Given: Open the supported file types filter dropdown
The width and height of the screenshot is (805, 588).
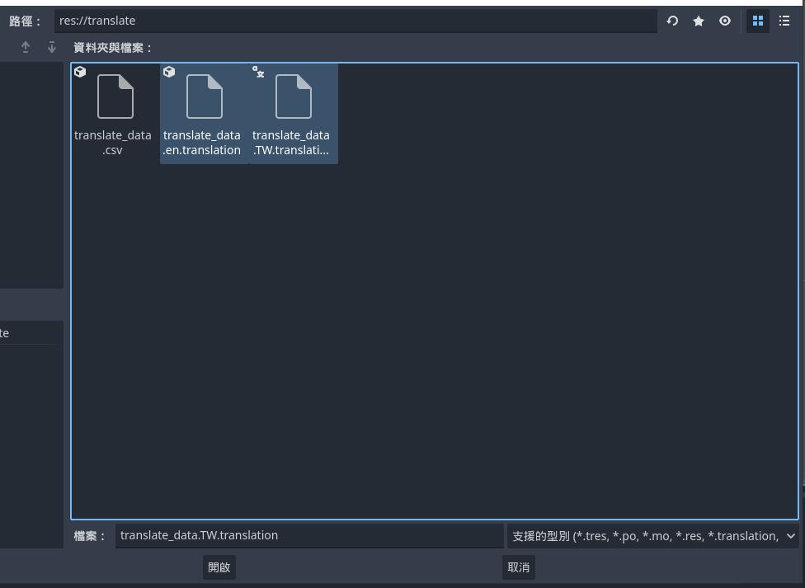Looking at the screenshot, I should point(653,536).
